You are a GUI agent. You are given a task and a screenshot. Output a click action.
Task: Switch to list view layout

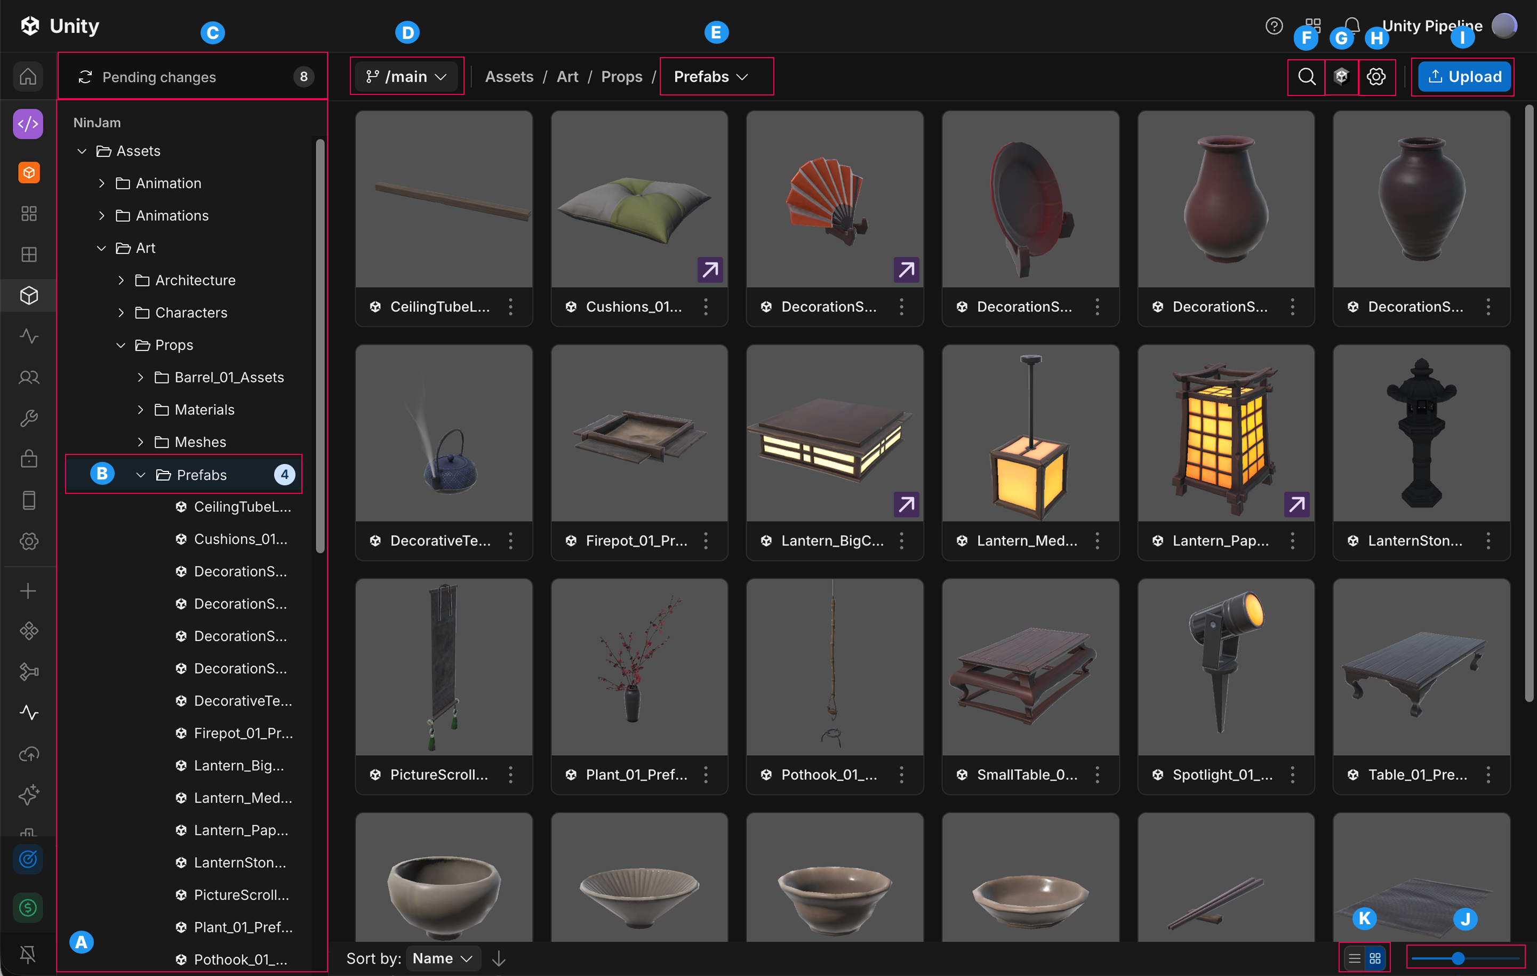coord(1355,959)
